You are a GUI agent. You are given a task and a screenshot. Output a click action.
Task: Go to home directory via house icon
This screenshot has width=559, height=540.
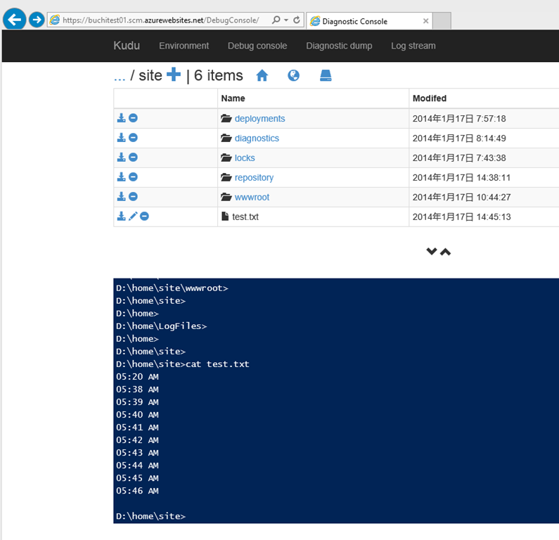tap(262, 75)
